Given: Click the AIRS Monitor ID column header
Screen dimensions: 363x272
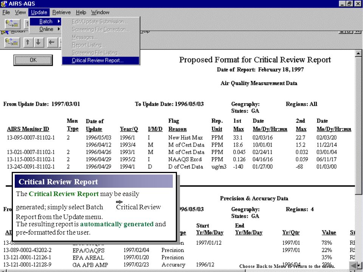Looking at the screenshot, I should pyautogui.click(x=28, y=129).
